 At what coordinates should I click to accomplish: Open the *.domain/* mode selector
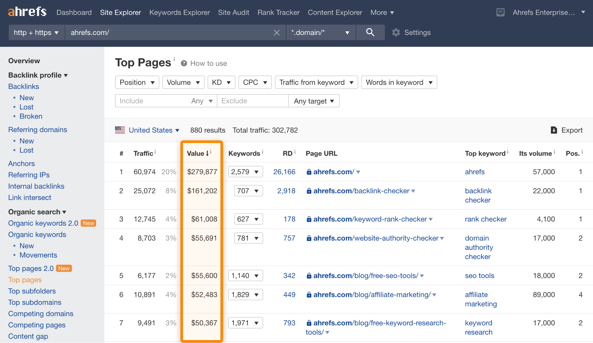pyautogui.click(x=320, y=32)
